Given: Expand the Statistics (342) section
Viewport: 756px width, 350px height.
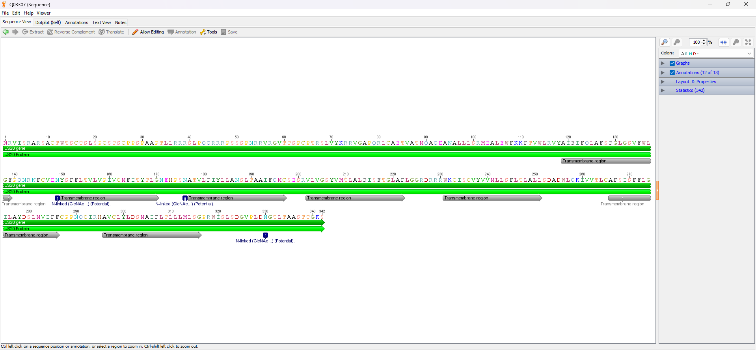Looking at the screenshot, I should click(663, 90).
